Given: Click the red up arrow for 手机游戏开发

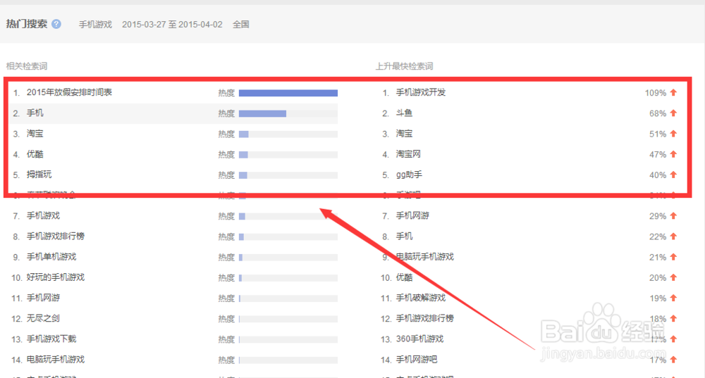Looking at the screenshot, I should [673, 92].
